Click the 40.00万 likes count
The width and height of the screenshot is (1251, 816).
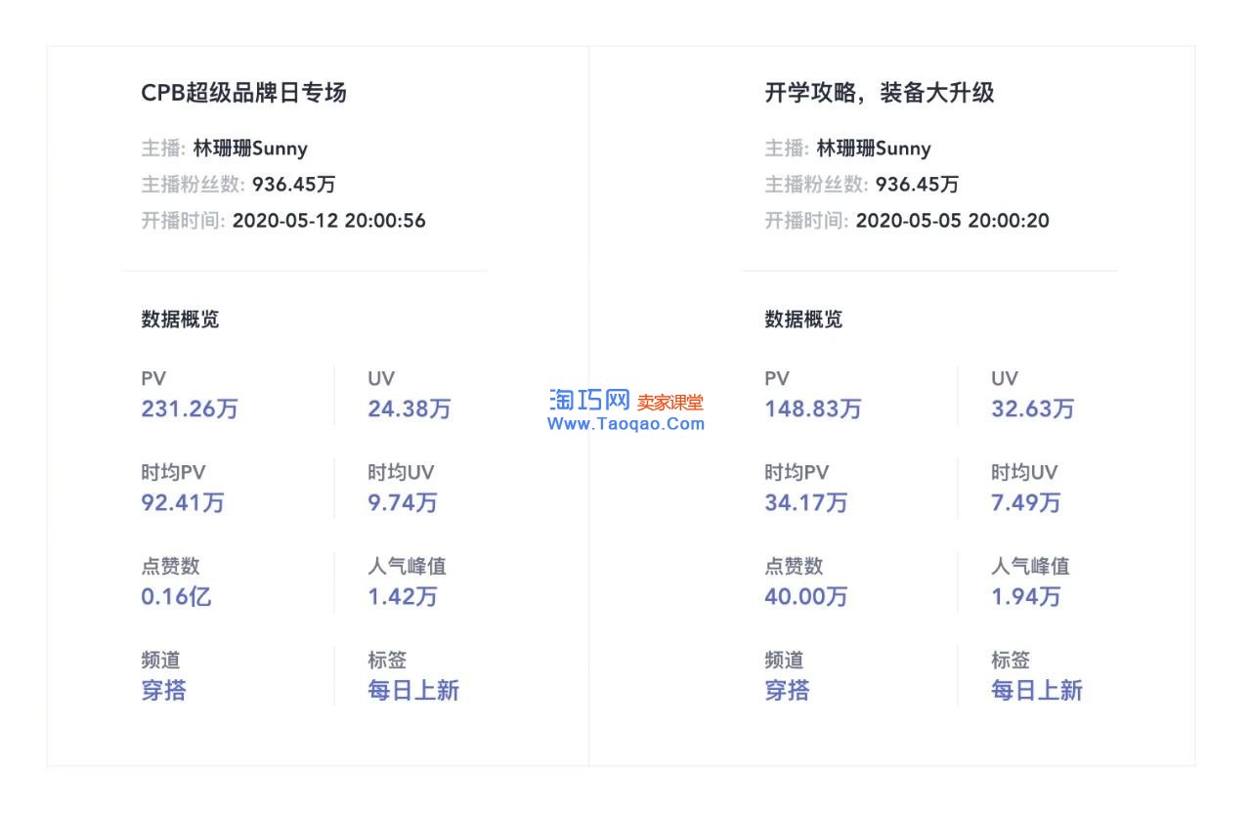[805, 596]
